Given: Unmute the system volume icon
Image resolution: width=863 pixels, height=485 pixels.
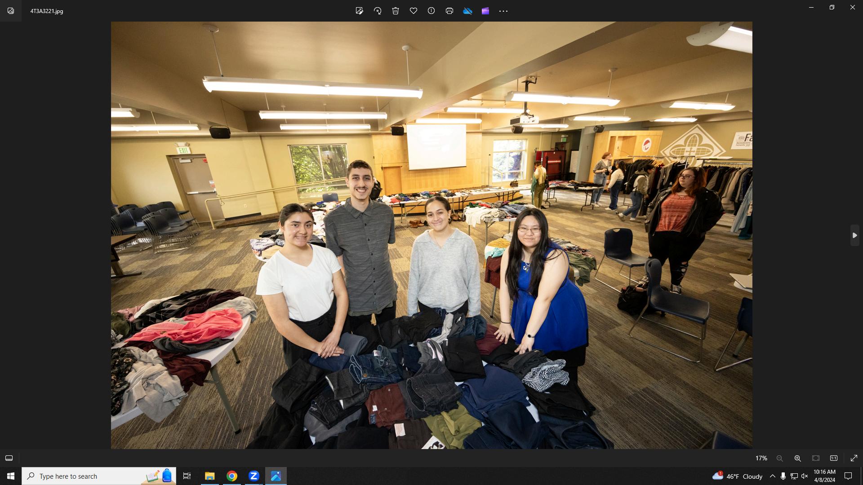Looking at the screenshot, I should coord(805,476).
